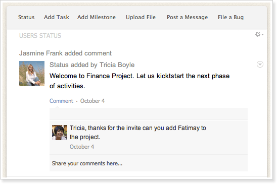Open the Add Task tab
The width and height of the screenshot is (278, 185).
pos(57,17)
